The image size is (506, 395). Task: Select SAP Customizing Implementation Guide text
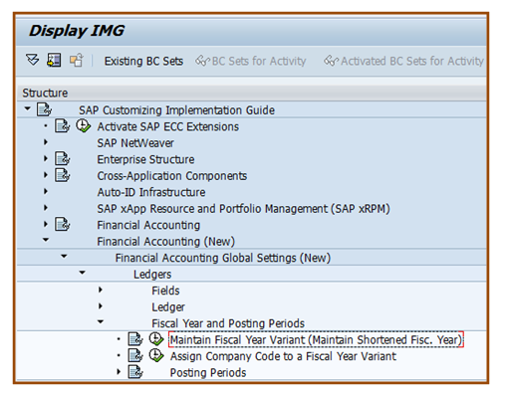point(176,110)
